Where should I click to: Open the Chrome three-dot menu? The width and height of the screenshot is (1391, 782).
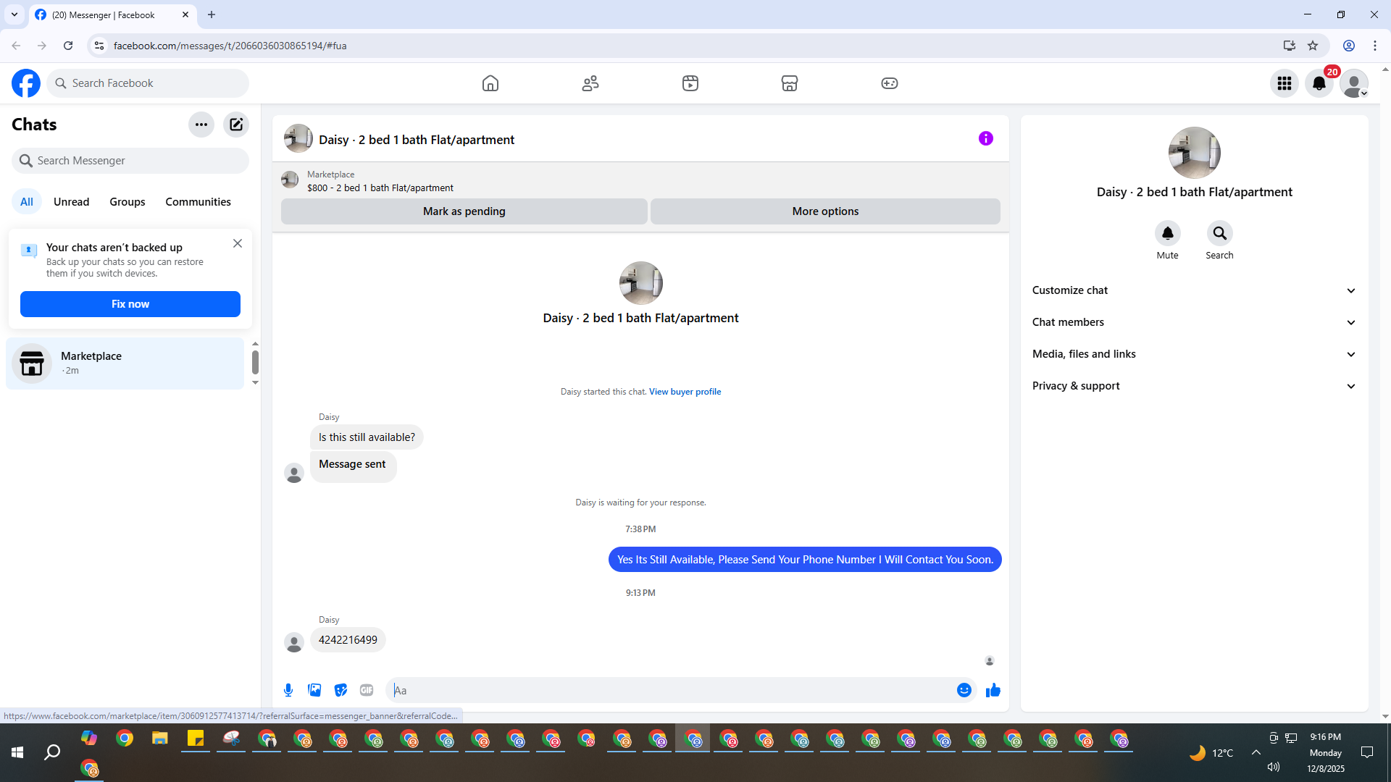[x=1375, y=46]
